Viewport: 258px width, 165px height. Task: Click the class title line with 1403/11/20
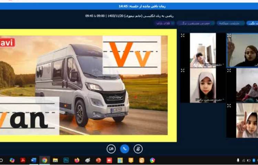[x=129, y=16]
